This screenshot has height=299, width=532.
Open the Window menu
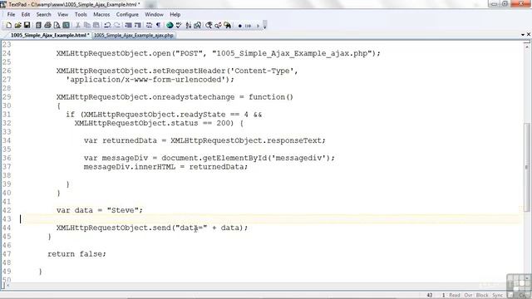(x=154, y=15)
